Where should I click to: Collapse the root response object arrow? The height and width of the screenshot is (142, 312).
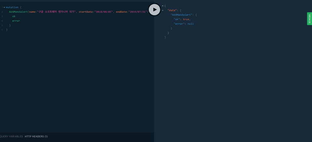point(162,6)
